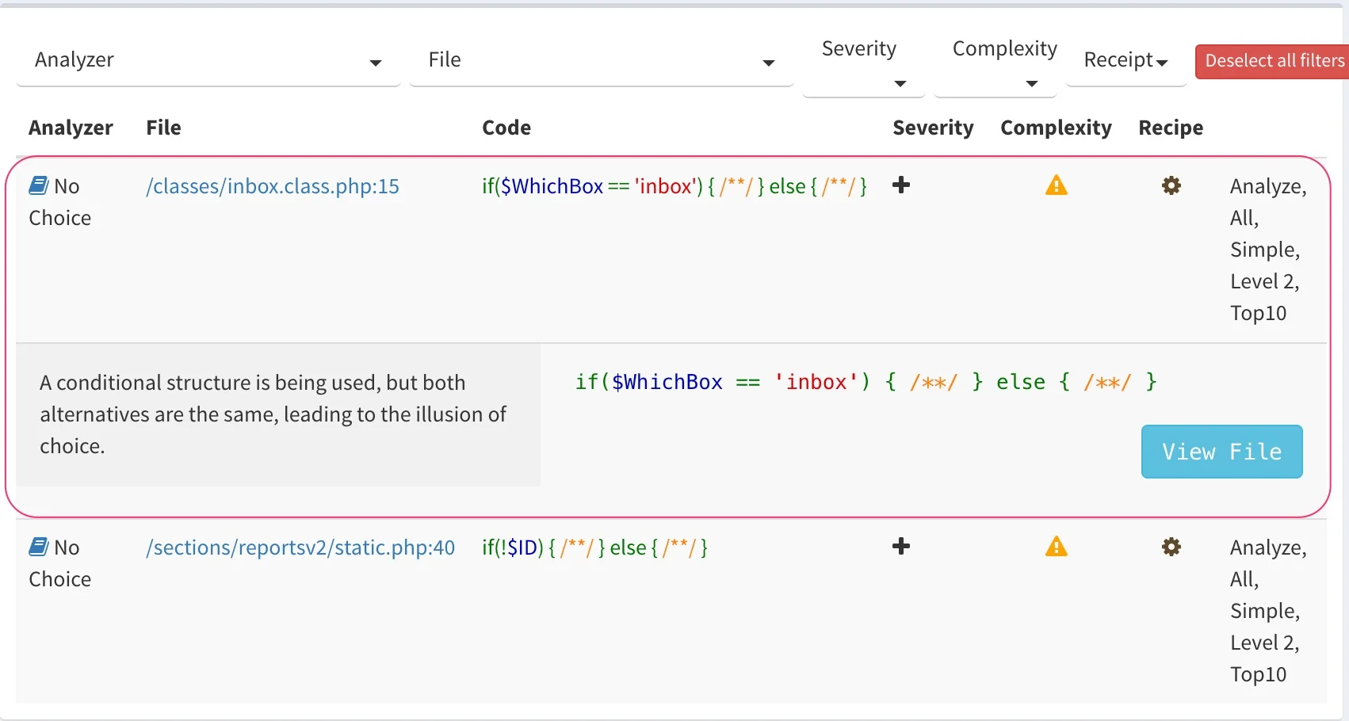Viewport: 1349px width, 721px height.
Task: Open the File filter dropdown
Action: 601,61
